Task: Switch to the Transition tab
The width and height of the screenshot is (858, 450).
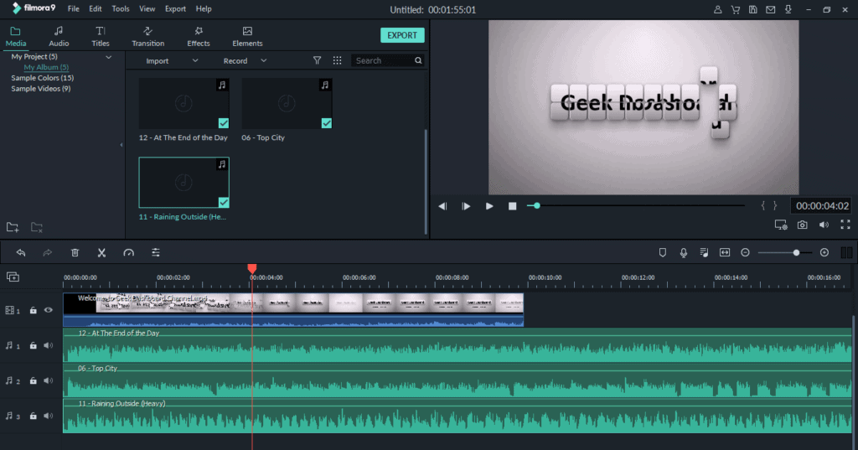Action: (x=147, y=37)
